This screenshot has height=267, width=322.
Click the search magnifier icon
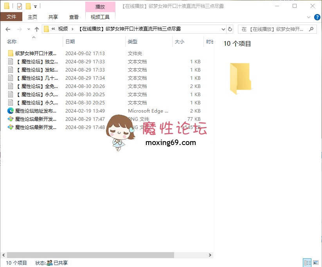tap(311, 29)
